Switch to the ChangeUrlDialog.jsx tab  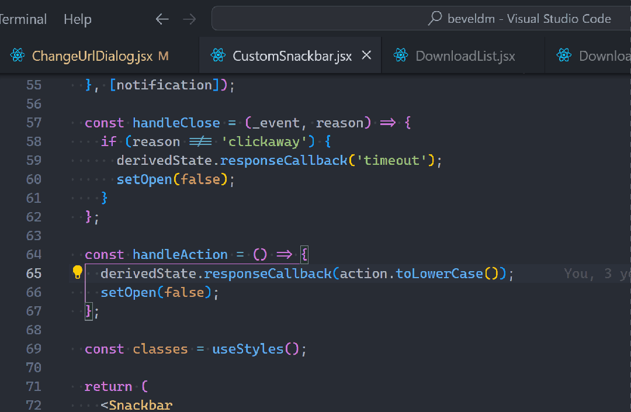[x=92, y=56]
